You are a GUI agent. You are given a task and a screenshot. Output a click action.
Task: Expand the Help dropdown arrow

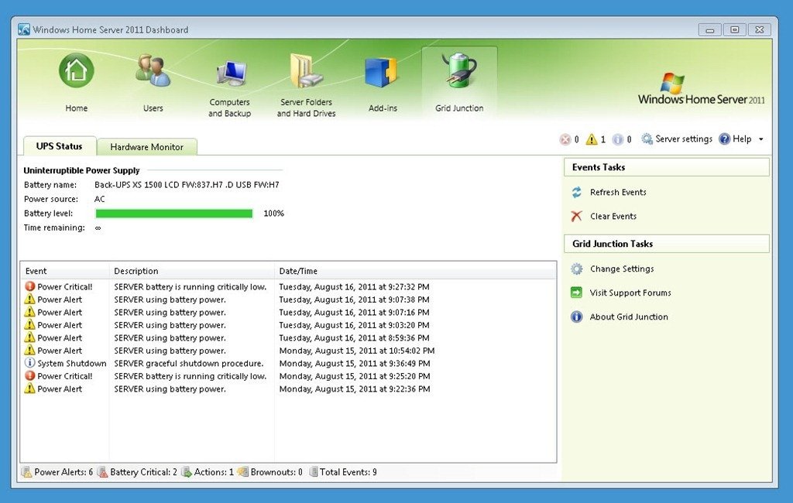point(760,139)
